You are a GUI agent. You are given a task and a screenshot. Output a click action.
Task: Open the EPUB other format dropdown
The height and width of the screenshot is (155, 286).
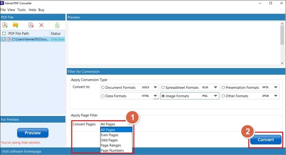tap(276, 96)
